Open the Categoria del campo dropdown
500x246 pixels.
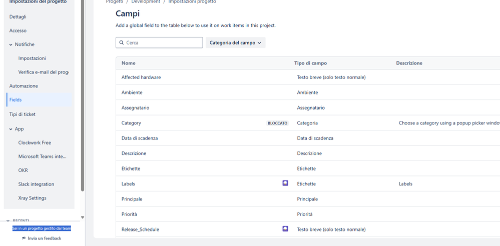click(x=235, y=43)
